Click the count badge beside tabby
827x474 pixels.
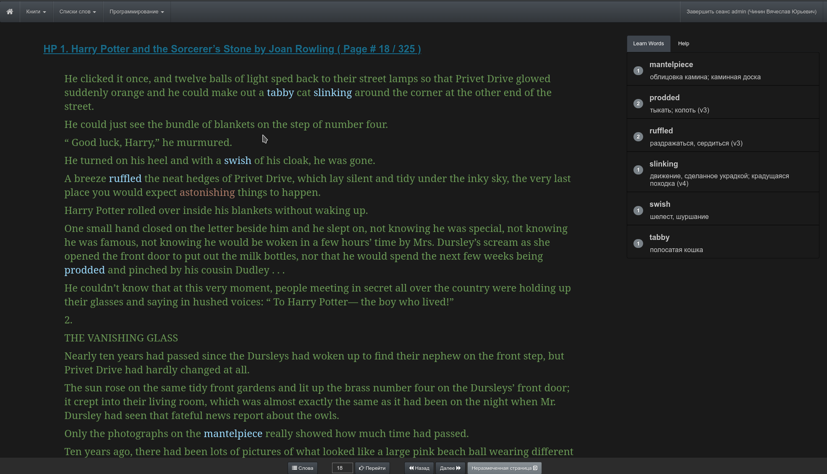tap(638, 244)
